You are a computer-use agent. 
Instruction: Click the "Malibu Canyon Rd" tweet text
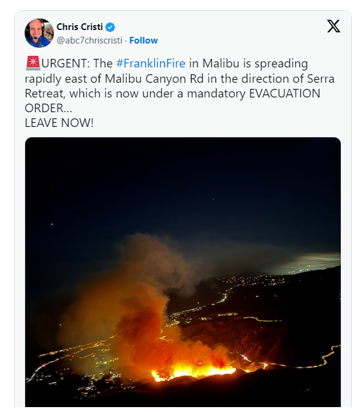(154, 78)
